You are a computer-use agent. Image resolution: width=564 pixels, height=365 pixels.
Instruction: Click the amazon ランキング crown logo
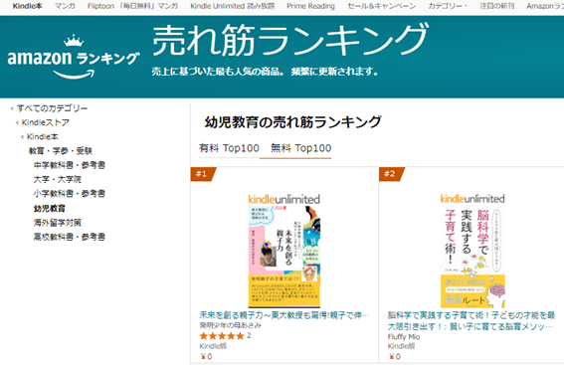(74, 57)
